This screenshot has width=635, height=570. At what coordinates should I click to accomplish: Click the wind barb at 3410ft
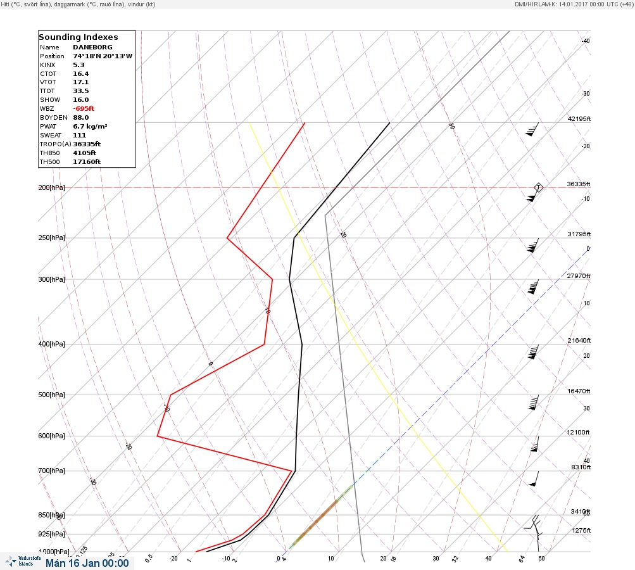coord(532,522)
